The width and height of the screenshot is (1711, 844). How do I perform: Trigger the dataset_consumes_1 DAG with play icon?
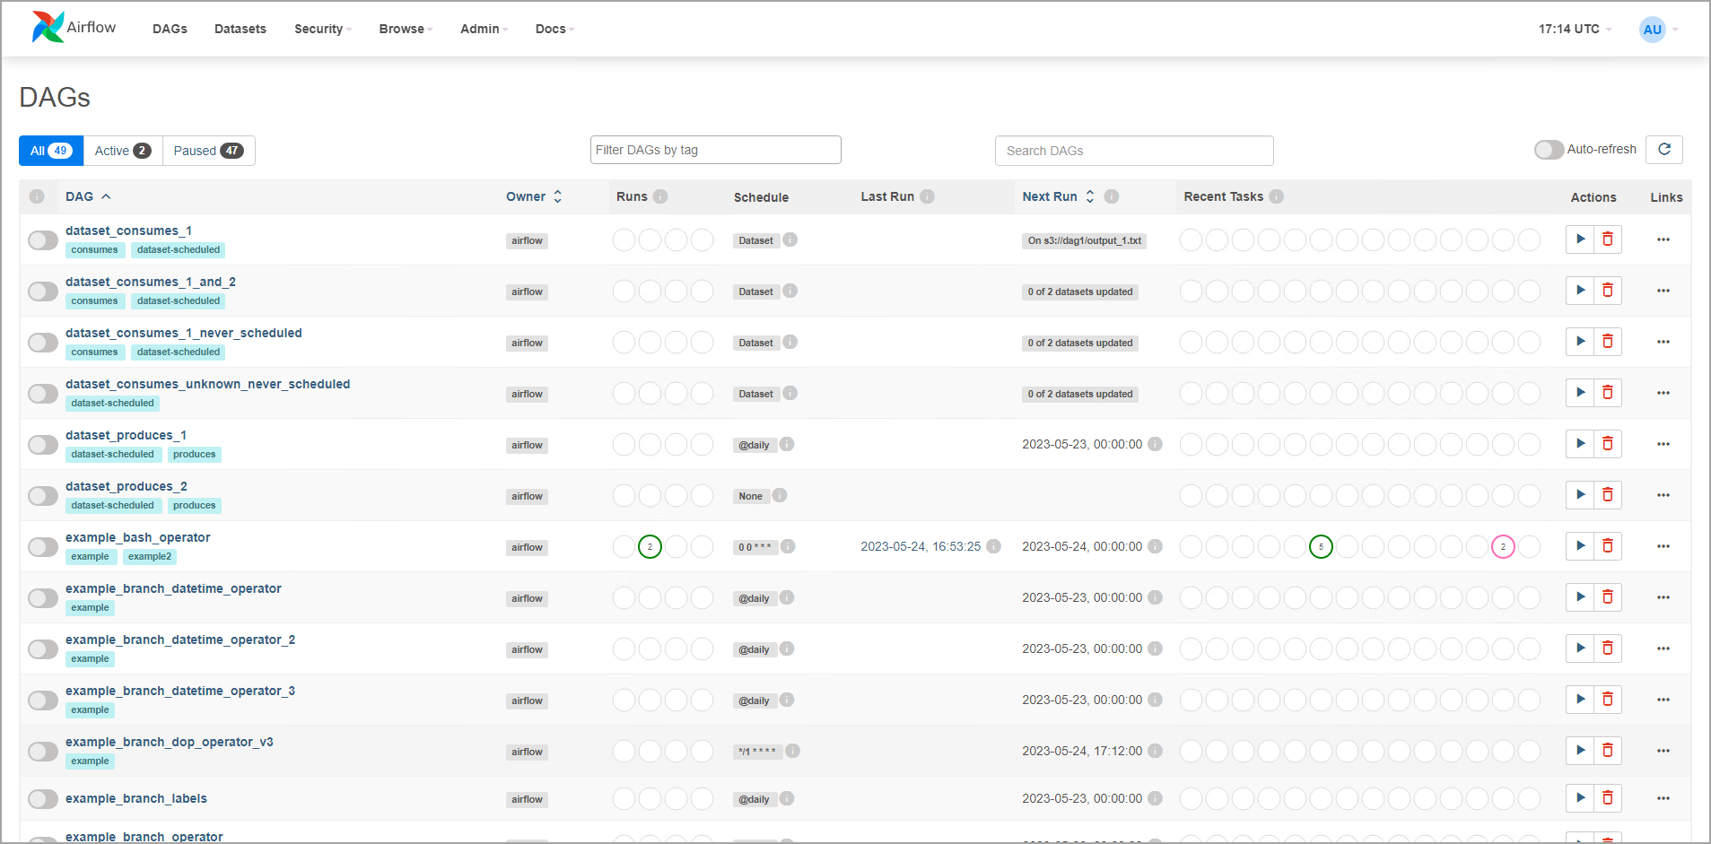[x=1580, y=239]
